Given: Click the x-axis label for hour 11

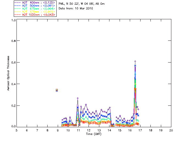Looking at the screenshot, I should click(x=78, y=130).
